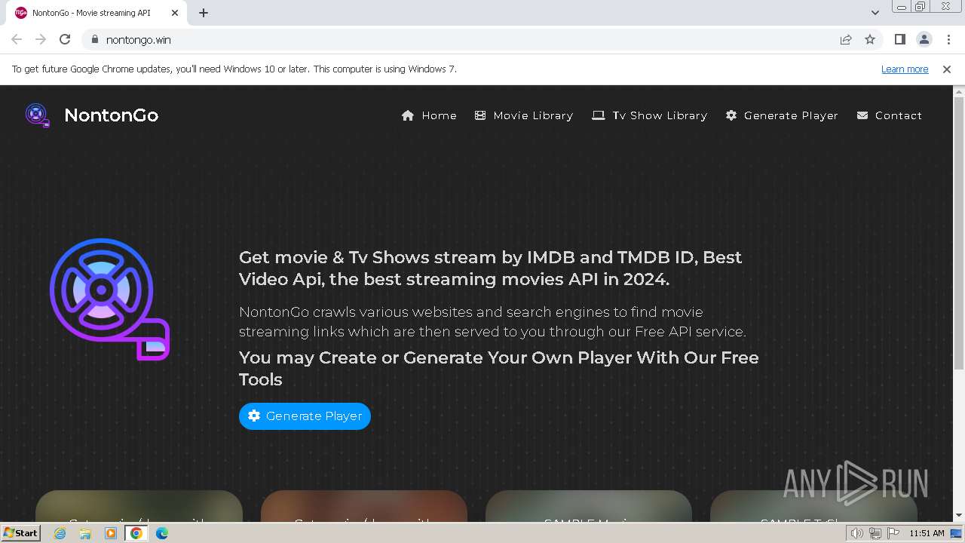Click Action Center flag tray icon
This screenshot has height=543, width=965.
coord(893,533)
